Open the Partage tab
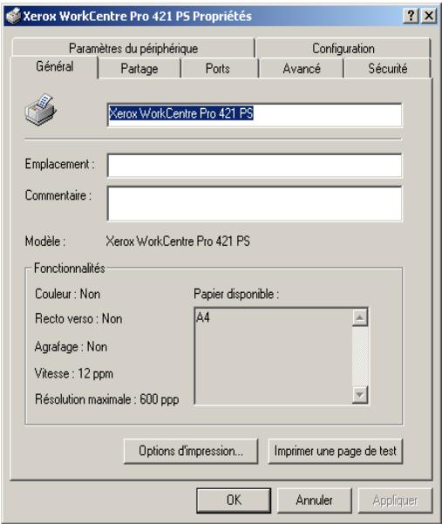This screenshot has width=442, height=524. pos(139,69)
